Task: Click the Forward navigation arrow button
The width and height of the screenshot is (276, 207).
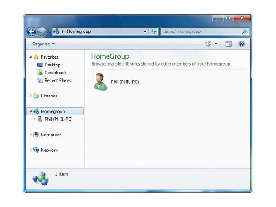Action: click(41, 31)
